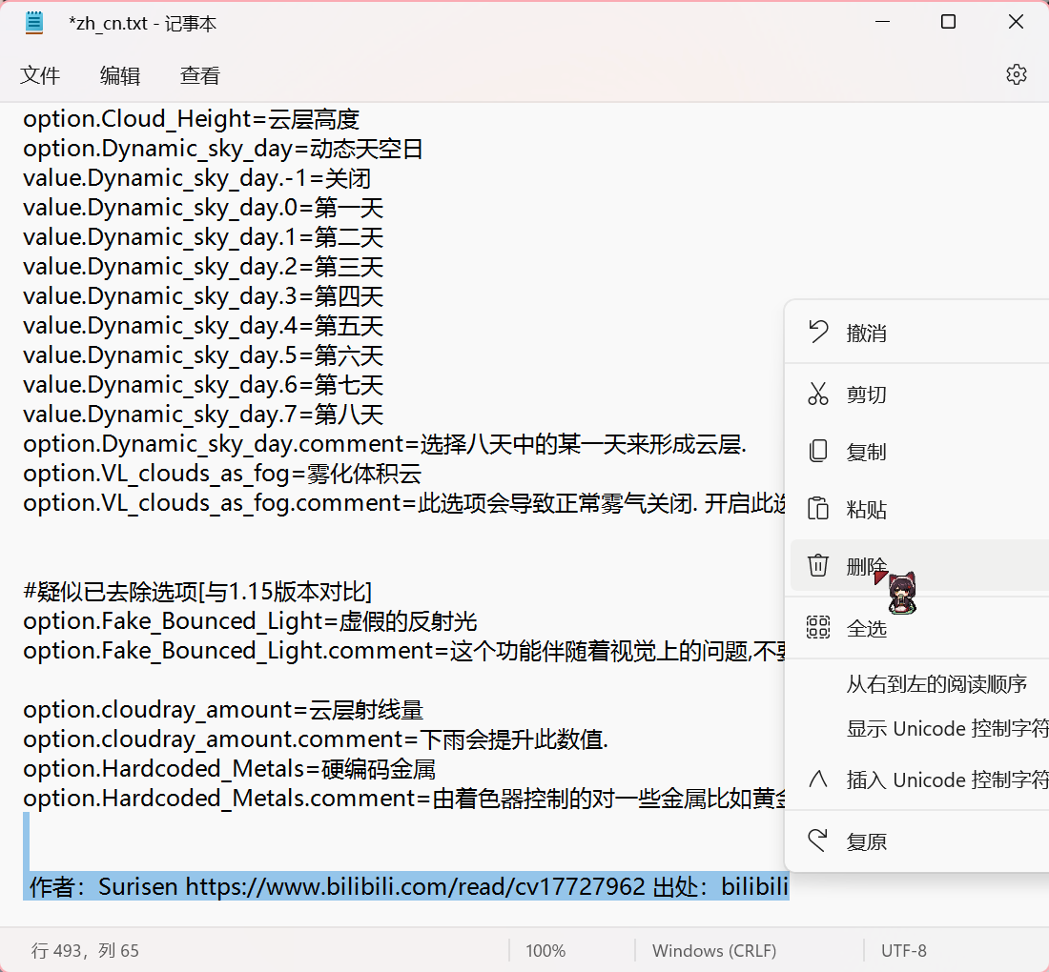The width and height of the screenshot is (1049, 972).
Task: Click the line option.Cloud_Height=云层高度
Action: click(192, 119)
